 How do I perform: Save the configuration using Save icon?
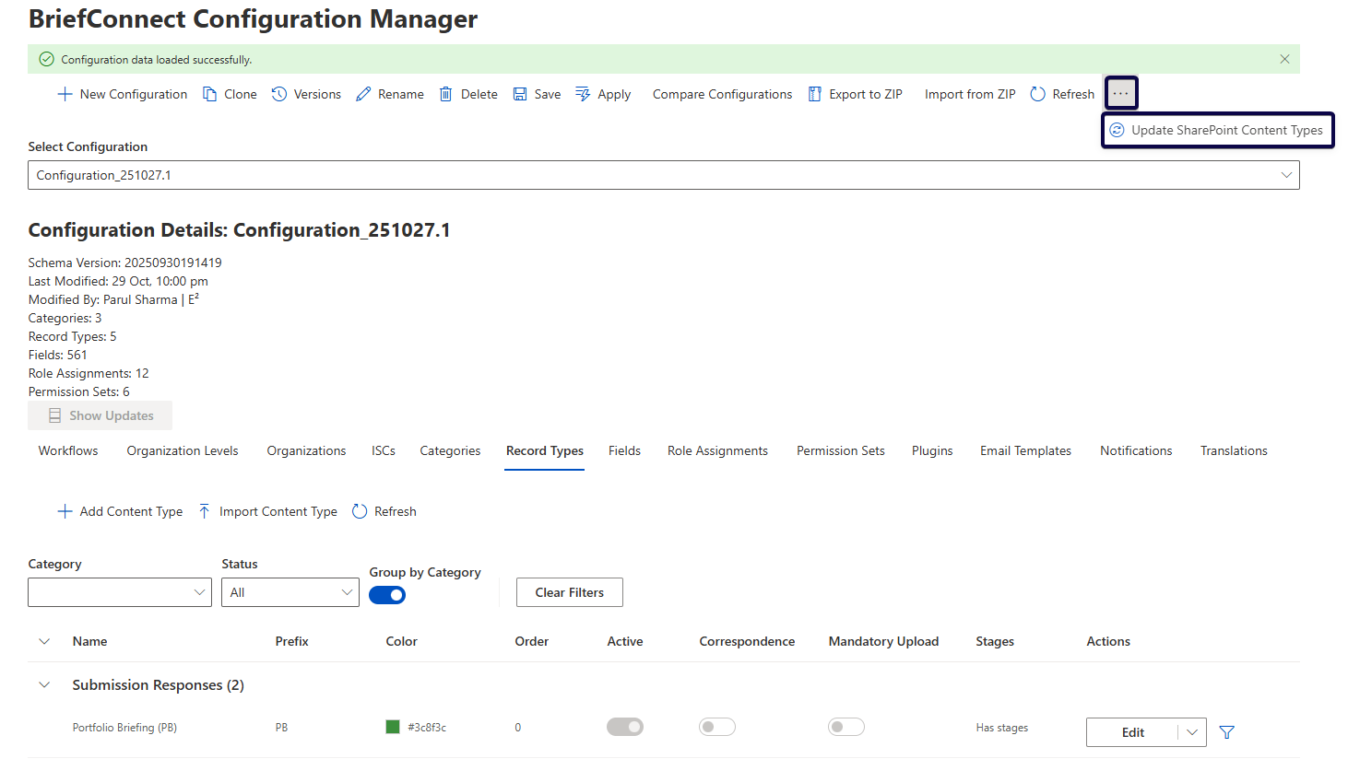520,94
